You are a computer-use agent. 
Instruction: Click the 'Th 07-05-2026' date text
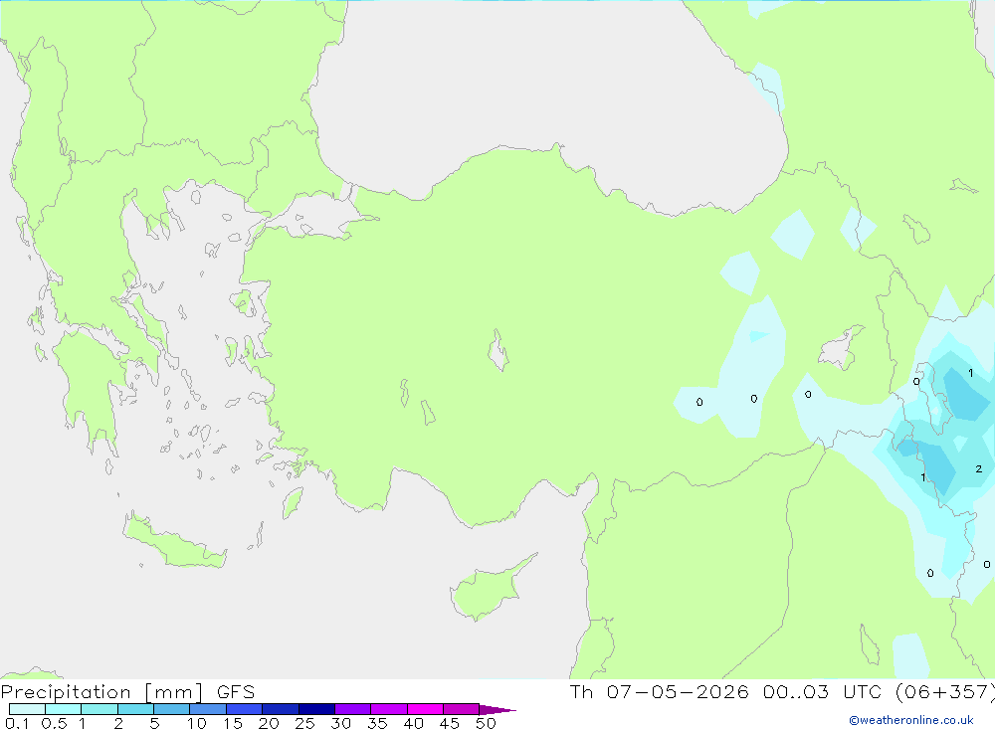[660, 691]
